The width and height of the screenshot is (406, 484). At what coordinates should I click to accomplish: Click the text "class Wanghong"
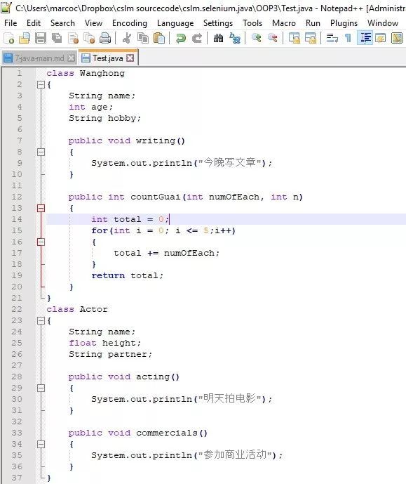tap(86, 73)
